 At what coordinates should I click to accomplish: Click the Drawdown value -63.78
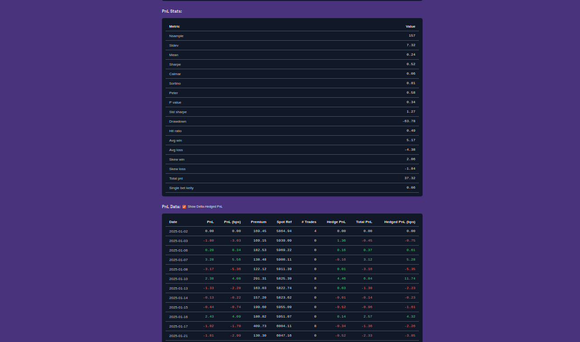click(x=409, y=121)
